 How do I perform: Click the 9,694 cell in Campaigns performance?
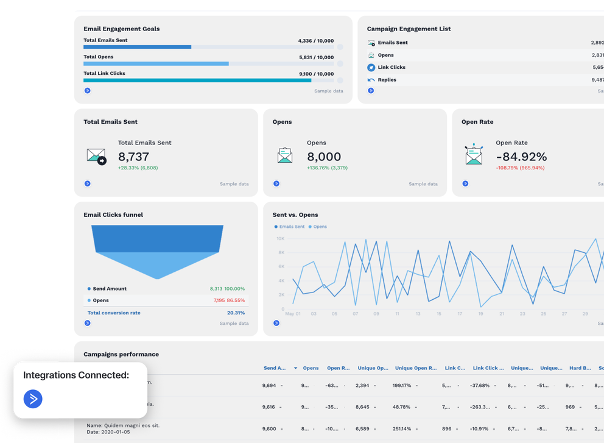tap(269, 385)
